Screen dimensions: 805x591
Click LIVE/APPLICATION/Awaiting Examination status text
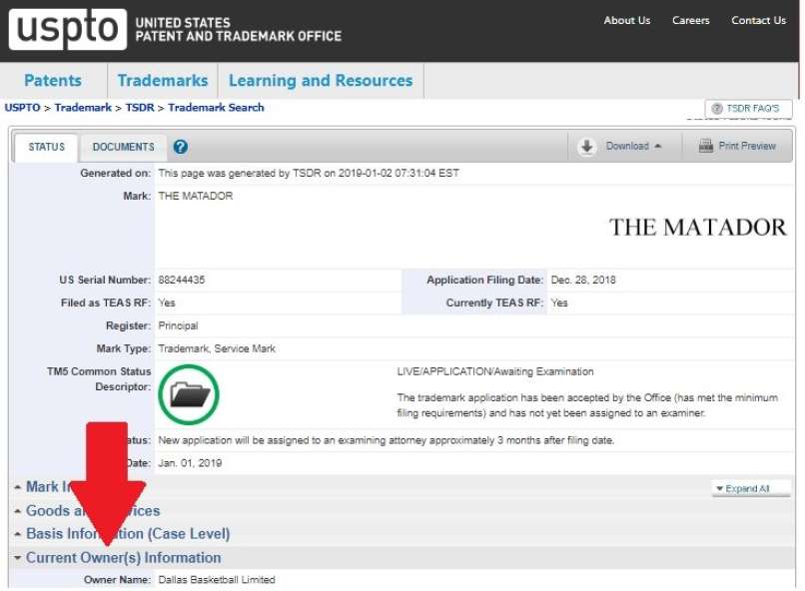pos(495,371)
